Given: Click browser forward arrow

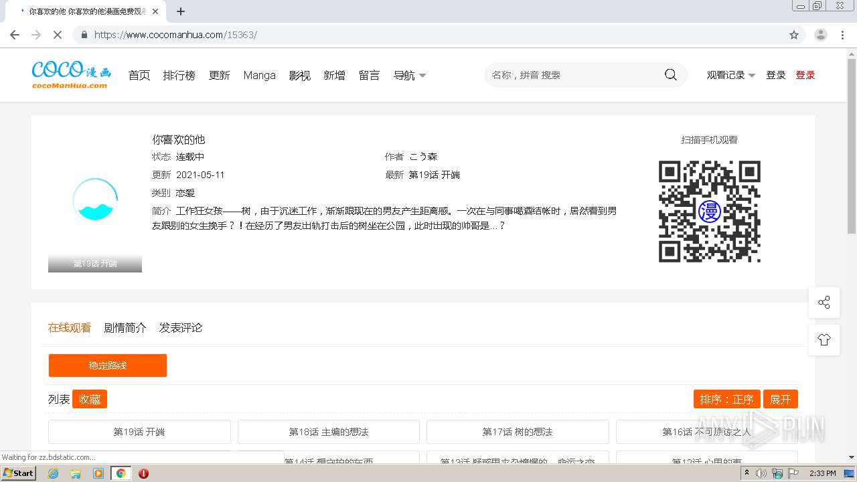Looking at the screenshot, I should (36, 35).
